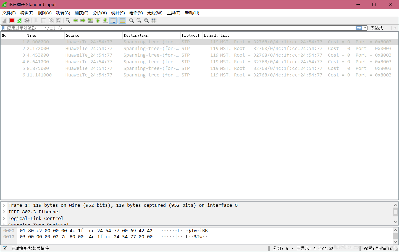Image resolution: width=399 pixels, height=252 pixels.
Task: Click the save capture file icon
Action: click(43, 20)
